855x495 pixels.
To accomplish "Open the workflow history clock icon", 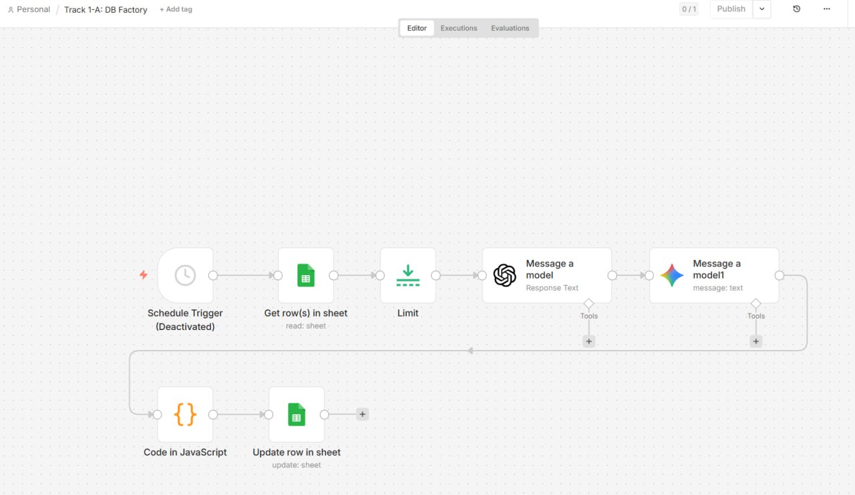I will [796, 9].
